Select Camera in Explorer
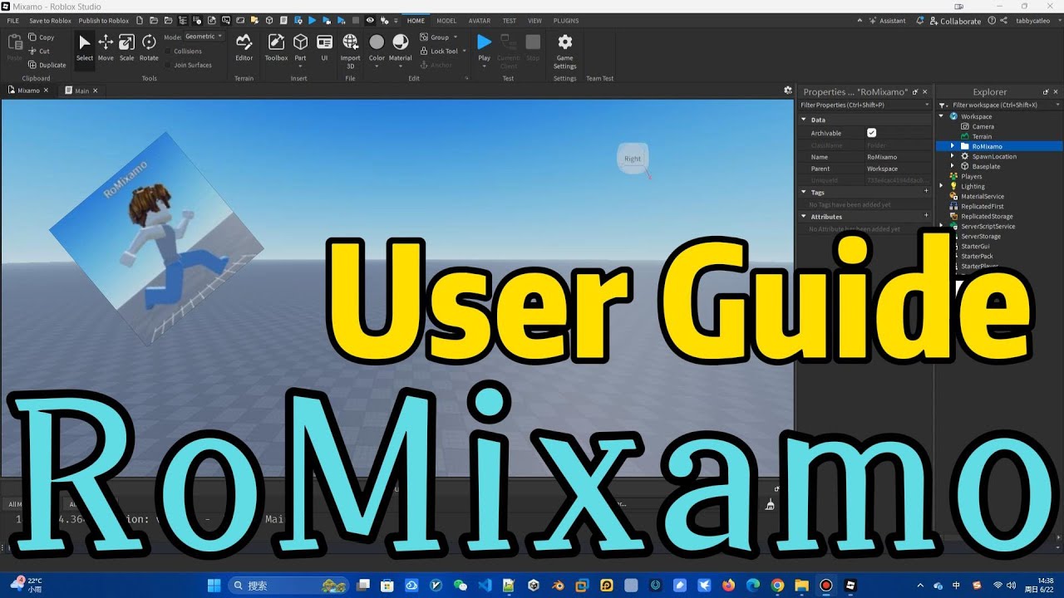1064x598 pixels. (x=983, y=126)
